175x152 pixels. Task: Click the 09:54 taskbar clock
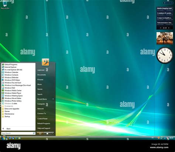(171, 138)
